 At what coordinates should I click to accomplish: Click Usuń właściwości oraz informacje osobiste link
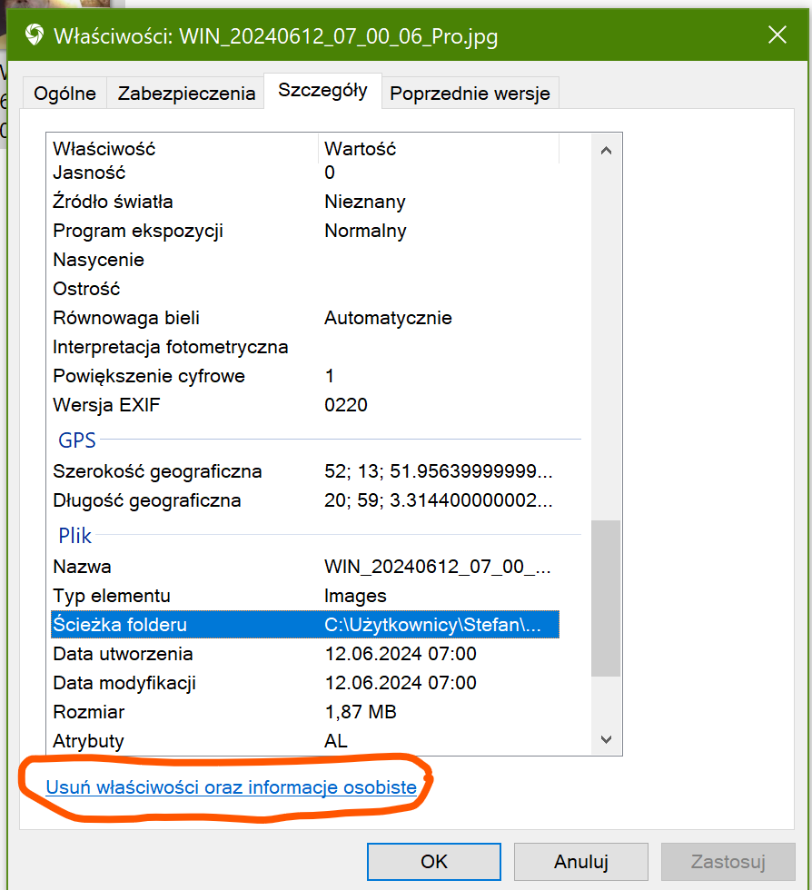coord(231,787)
